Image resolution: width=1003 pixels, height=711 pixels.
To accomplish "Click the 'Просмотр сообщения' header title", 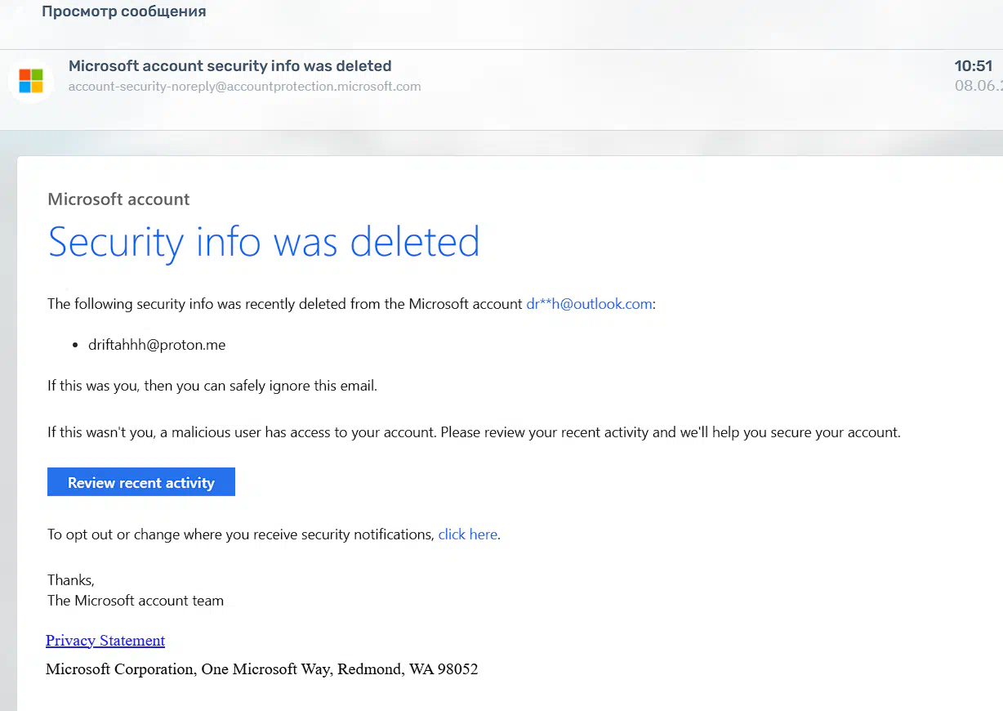I will click(x=124, y=11).
